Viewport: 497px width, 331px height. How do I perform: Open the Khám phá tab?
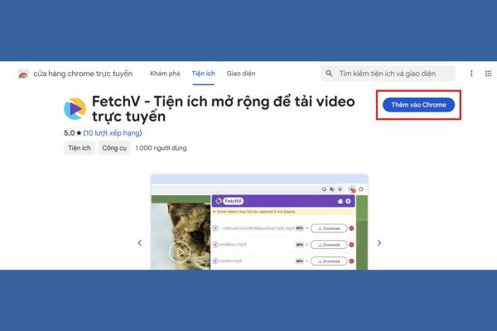coord(165,74)
